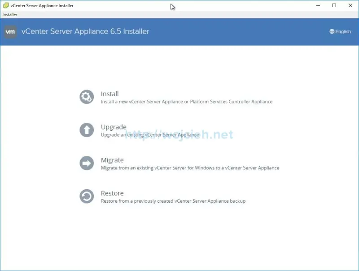Open the Install option to deploy a new appliance
The width and height of the screenshot is (359, 271).
click(110, 93)
